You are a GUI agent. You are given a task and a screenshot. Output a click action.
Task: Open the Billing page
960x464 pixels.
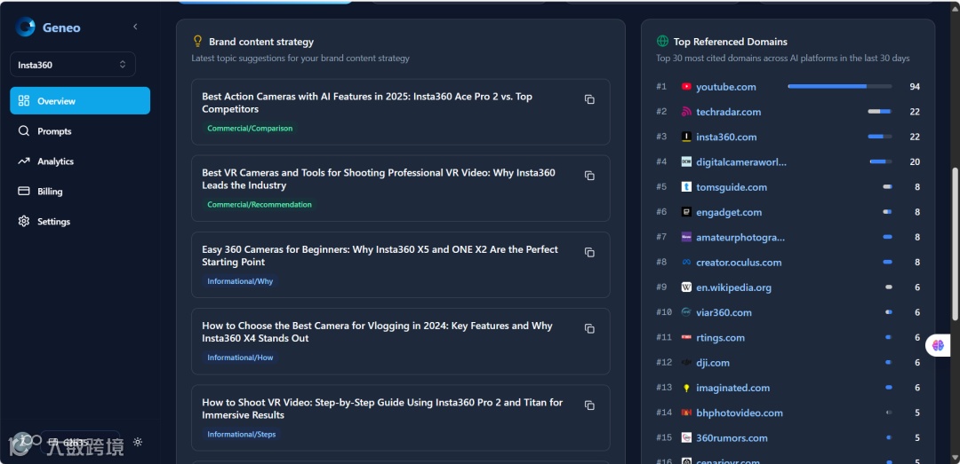[80, 192]
